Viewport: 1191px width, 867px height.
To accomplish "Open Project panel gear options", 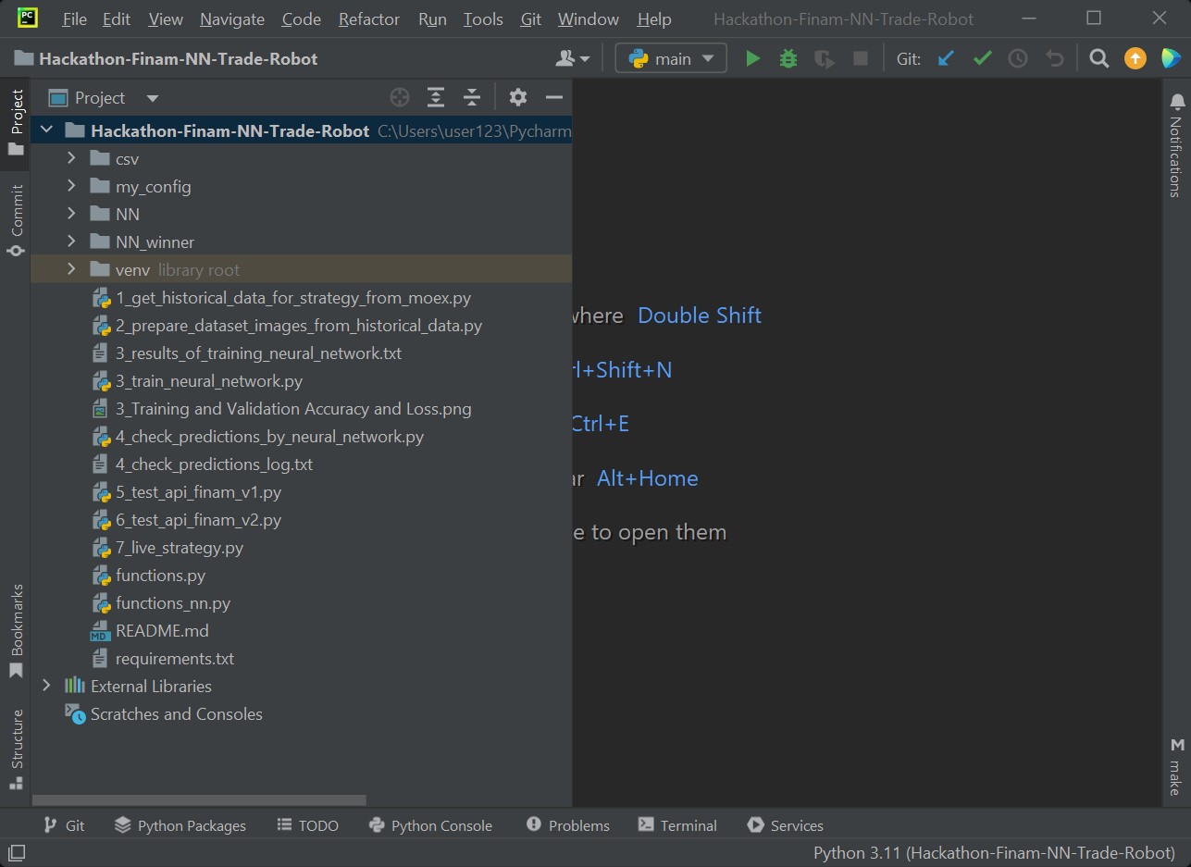I will (517, 97).
